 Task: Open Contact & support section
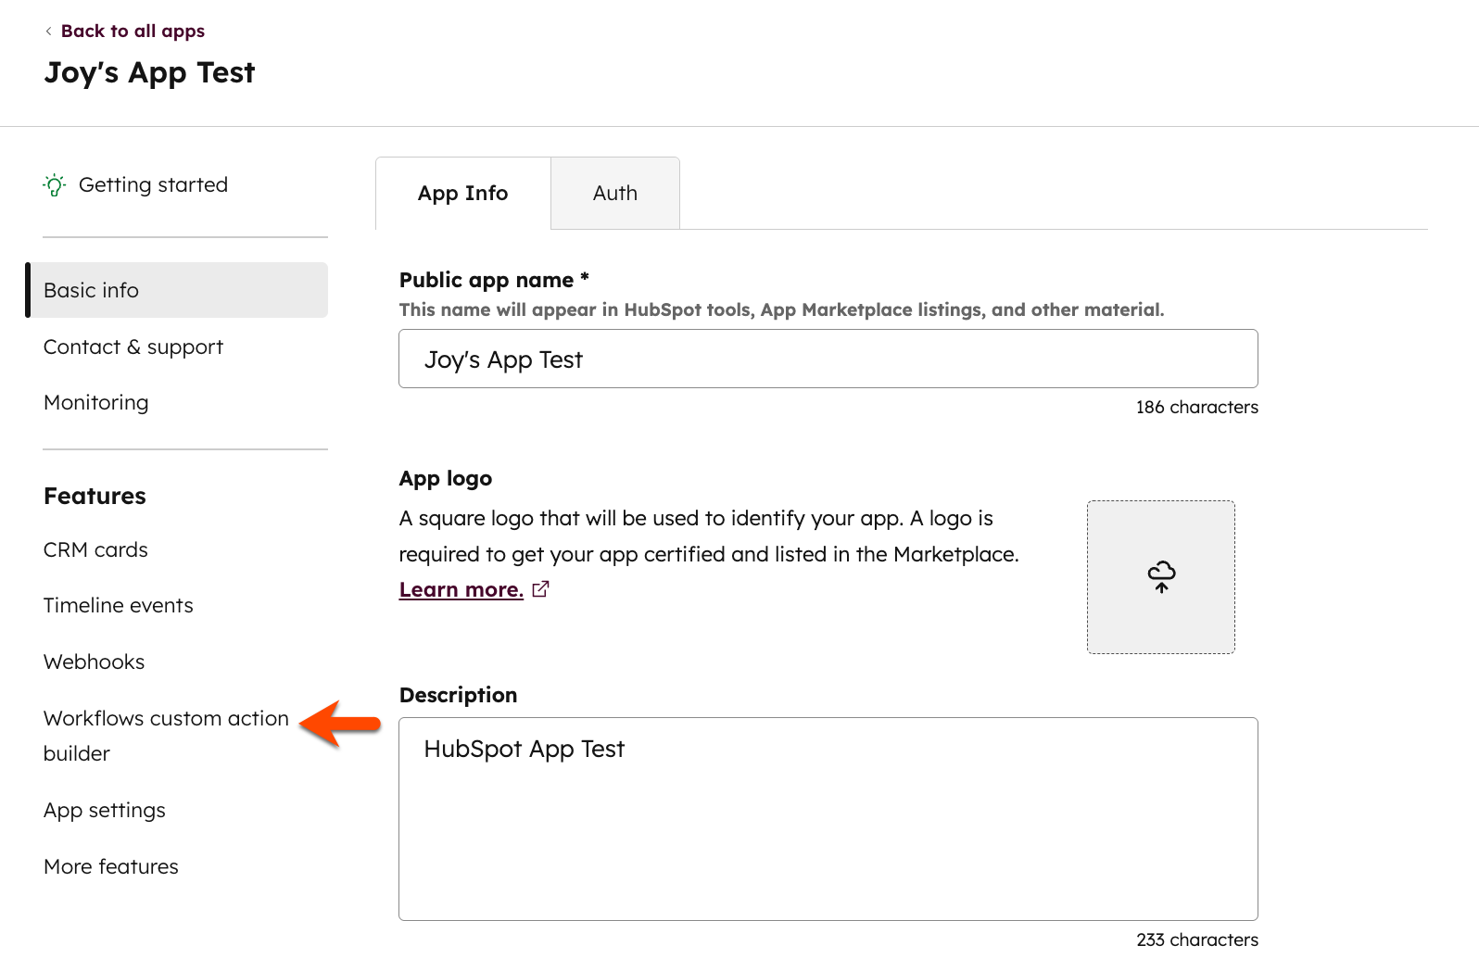click(133, 347)
